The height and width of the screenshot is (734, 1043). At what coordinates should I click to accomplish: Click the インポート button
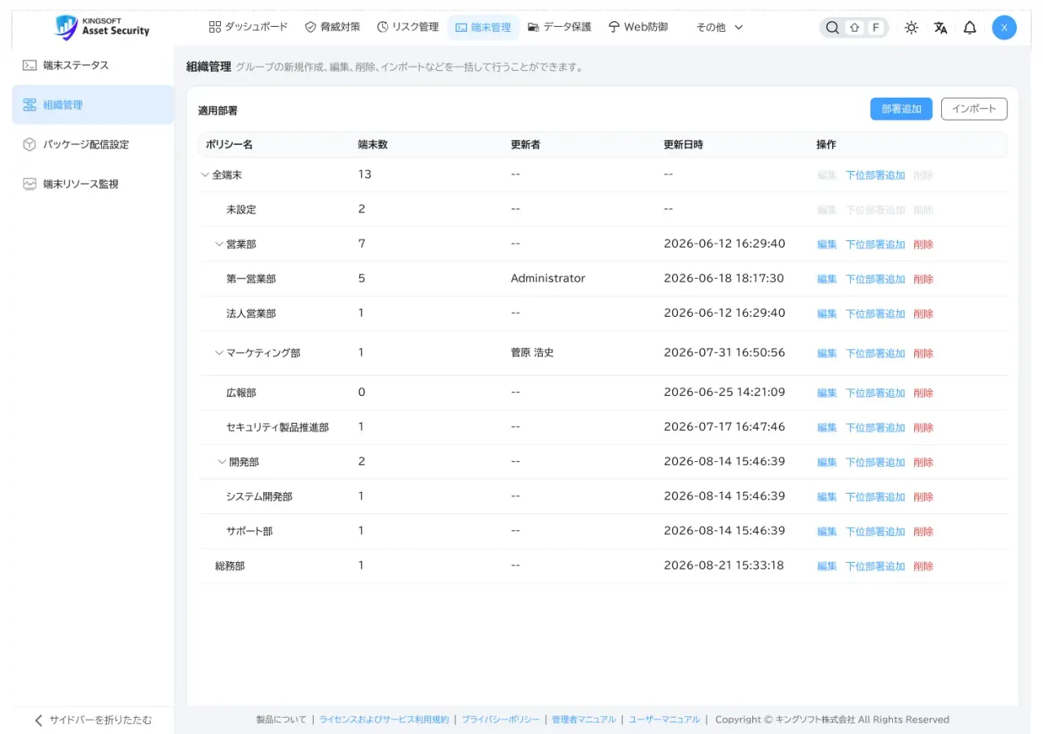(974, 109)
